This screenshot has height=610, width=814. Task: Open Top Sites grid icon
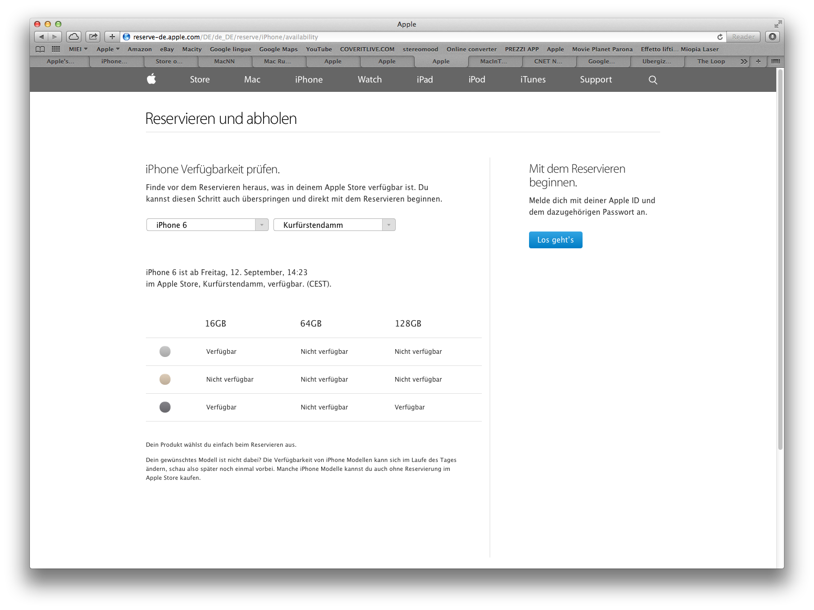56,49
